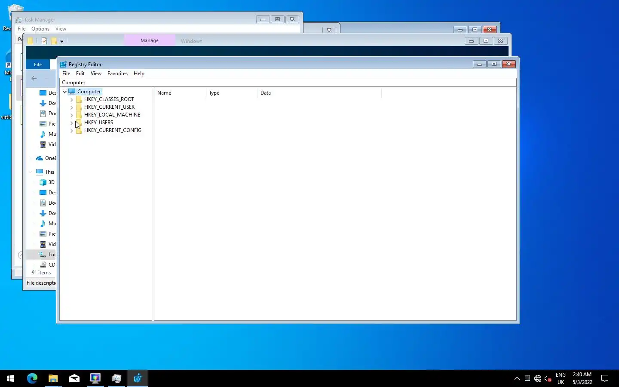
Task: Click the HKEY_CLASSES_ROOT folder icon
Action: point(79,99)
